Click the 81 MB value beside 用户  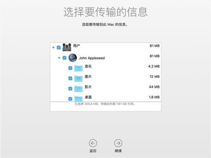click(x=154, y=46)
